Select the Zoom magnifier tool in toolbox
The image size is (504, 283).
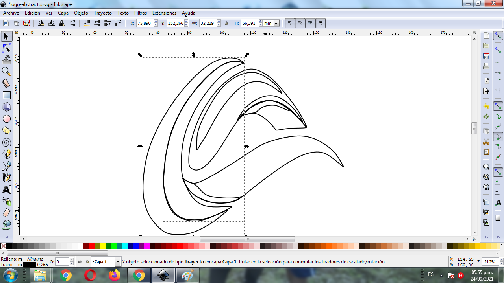[x=7, y=72]
